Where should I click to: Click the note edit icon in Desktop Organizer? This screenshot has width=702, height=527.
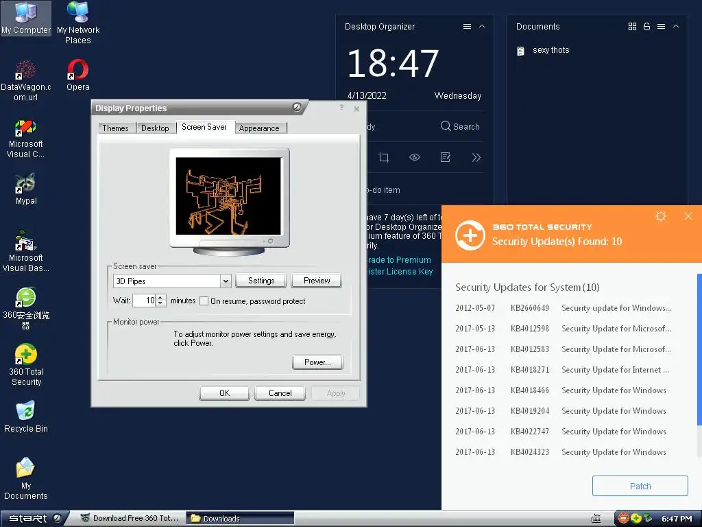[x=446, y=157]
